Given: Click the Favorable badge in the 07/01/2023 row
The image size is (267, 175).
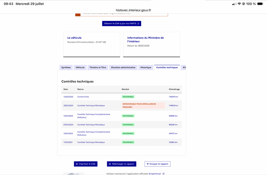Looking at the screenshot, I should click(128, 125).
